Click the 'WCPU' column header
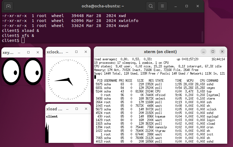233x147 pixels. pos(190,81)
